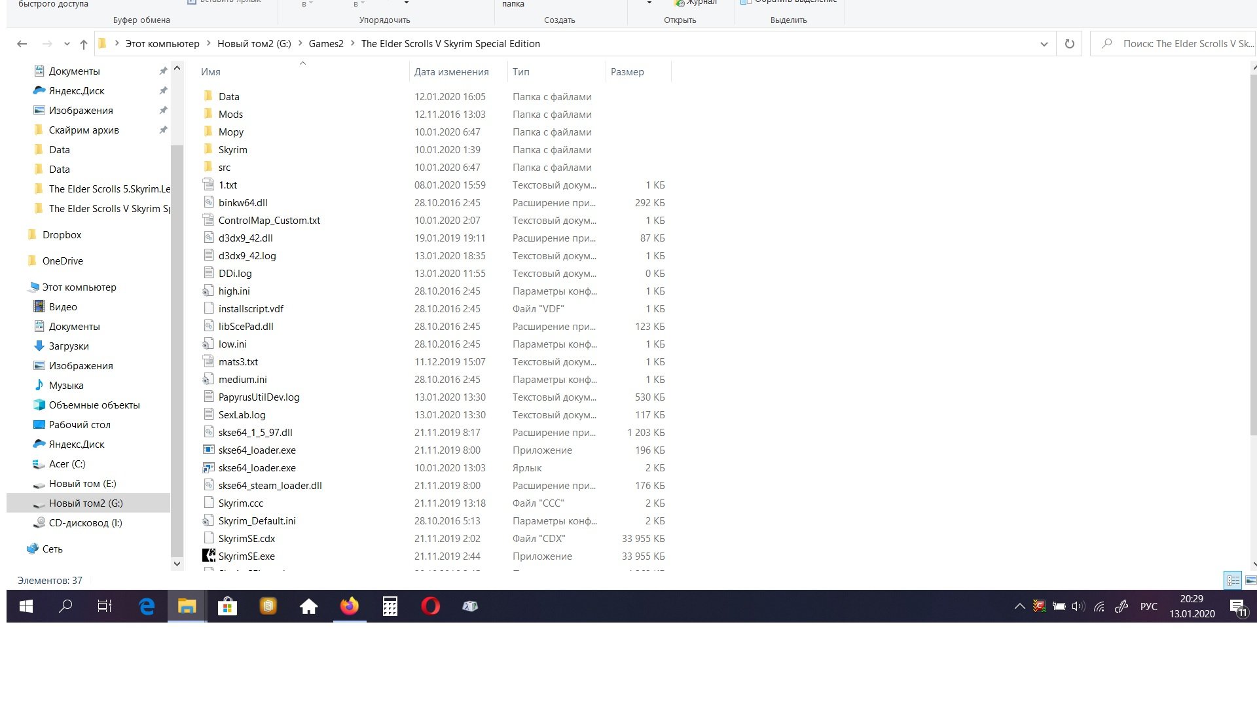The width and height of the screenshot is (1257, 707).
Task: Select Новый том (E:) in navigation pane
Action: (x=82, y=484)
